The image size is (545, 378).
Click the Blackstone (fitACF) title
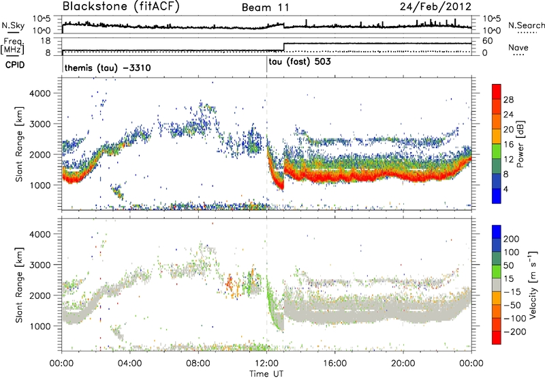[x=121, y=7]
